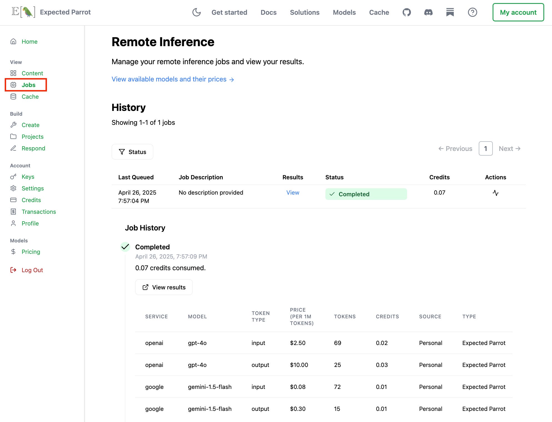Viewport: 552px width, 422px height.
Task: Select Transactions in the sidebar
Action: pyautogui.click(x=39, y=212)
